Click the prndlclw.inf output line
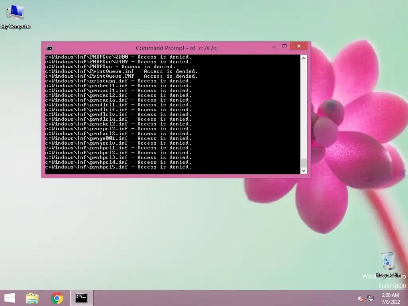This screenshot has height=306, width=408. point(118,119)
